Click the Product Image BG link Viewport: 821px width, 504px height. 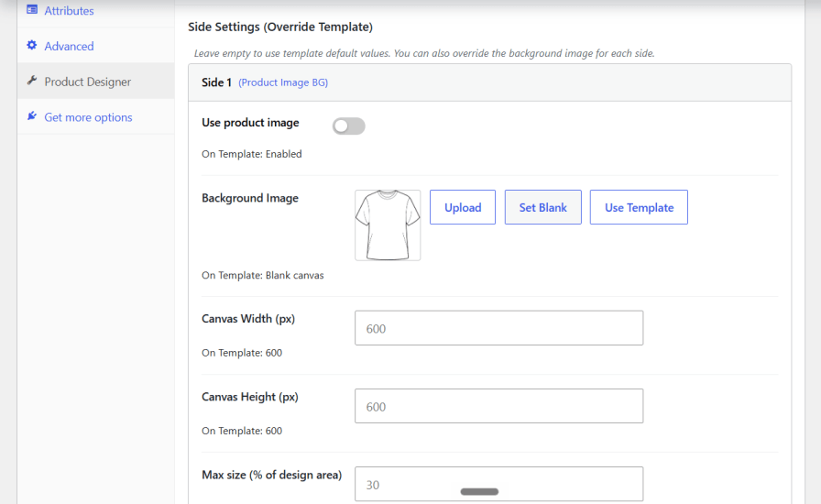(283, 82)
